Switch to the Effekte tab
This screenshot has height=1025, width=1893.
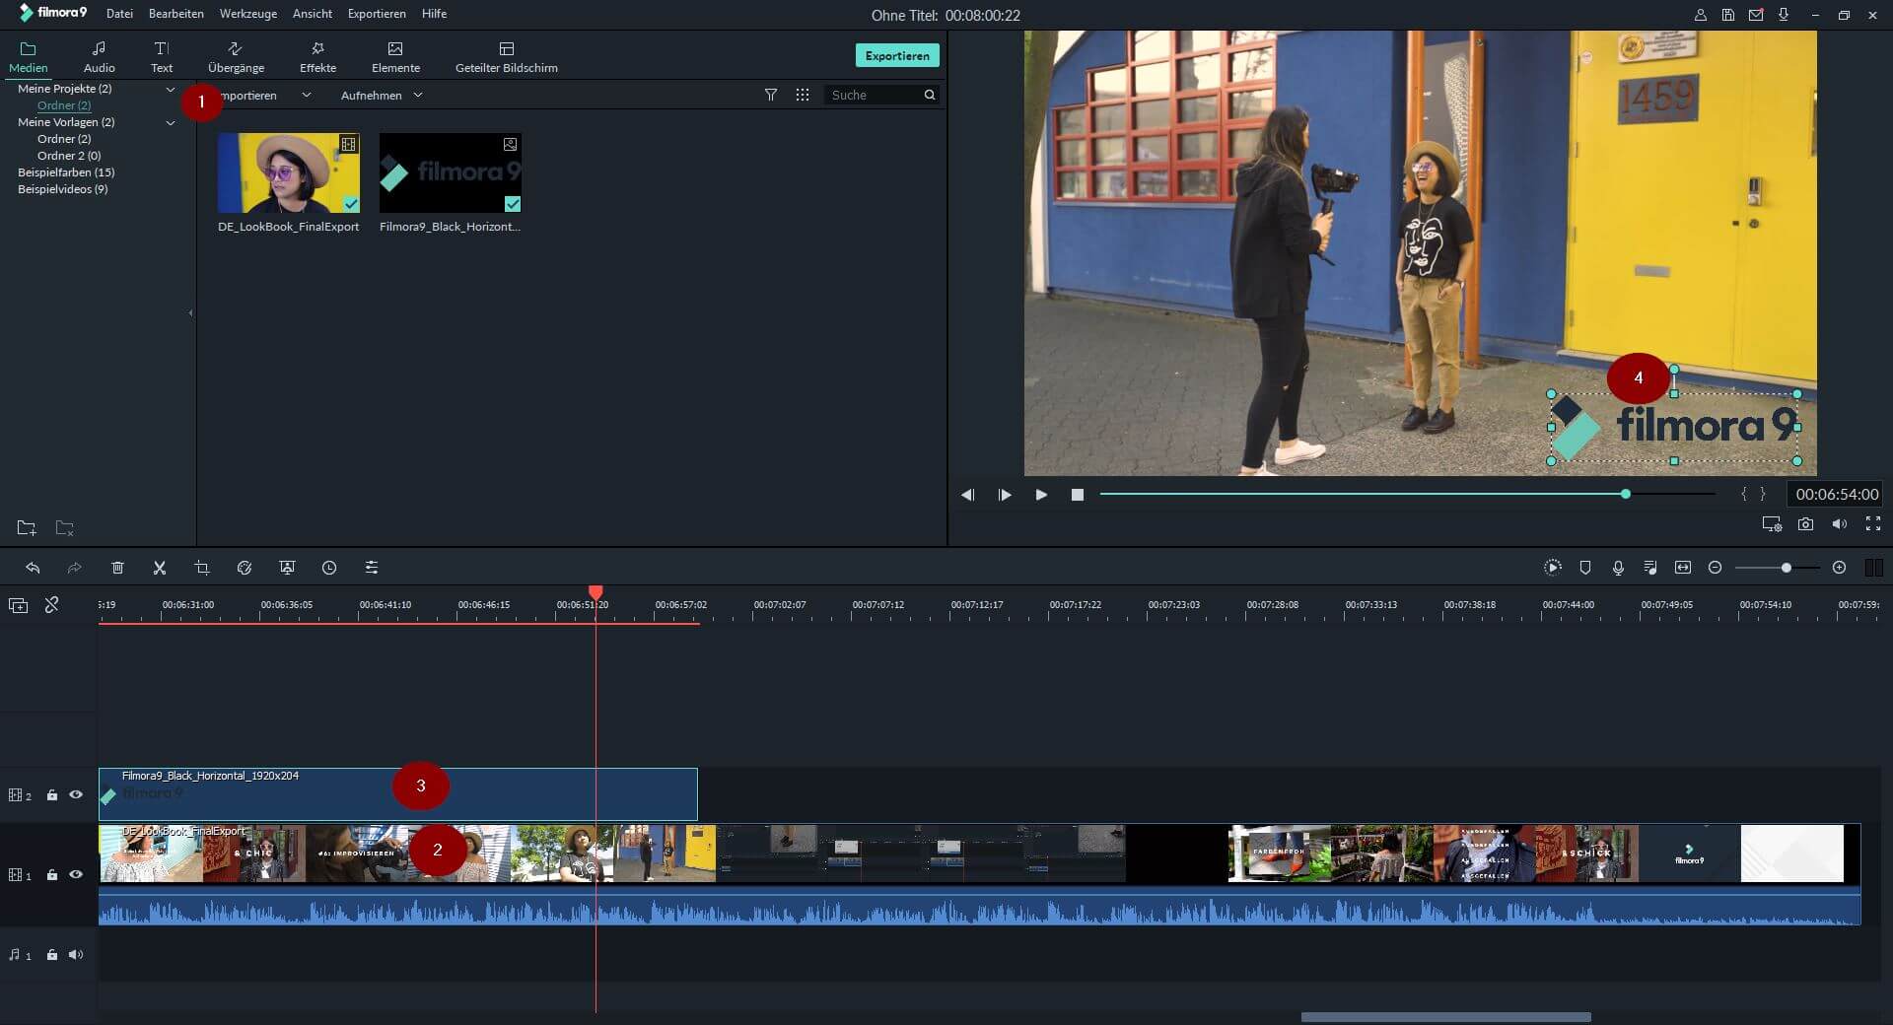(x=317, y=57)
